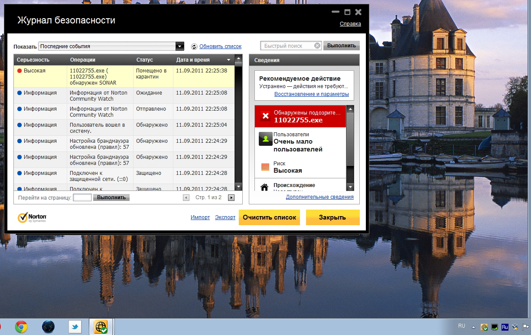Click details panel scroll up arrow
The height and width of the screenshot is (335, 531).
point(351,109)
